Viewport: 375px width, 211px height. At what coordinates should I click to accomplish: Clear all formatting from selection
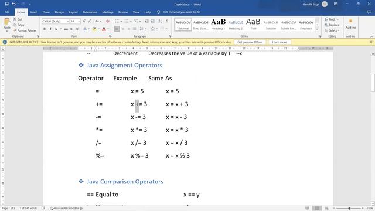pos(108,21)
